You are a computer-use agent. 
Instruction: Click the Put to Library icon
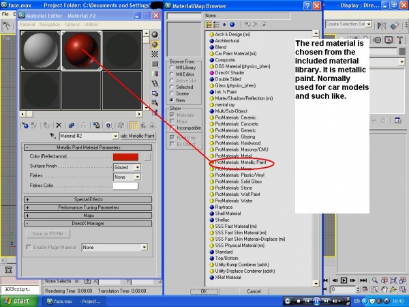[96, 126]
